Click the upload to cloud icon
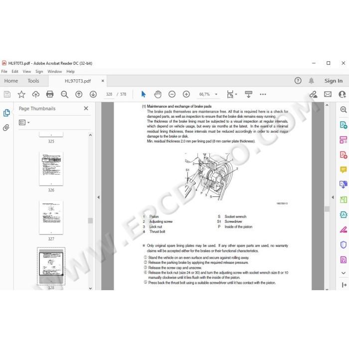349x349 pixels. tap(35, 94)
